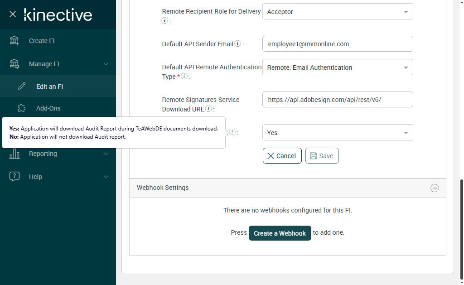Click info icon beside Default API Sender Email
This screenshot has height=285, width=464.
click(x=237, y=44)
